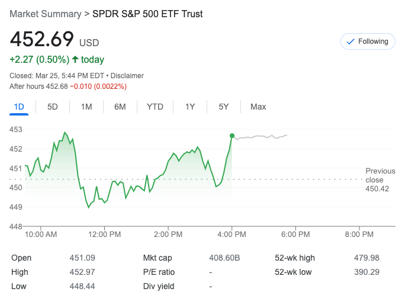Click the green dot at 4:00 PM
The width and height of the screenshot is (402, 298).
[x=231, y=136]
